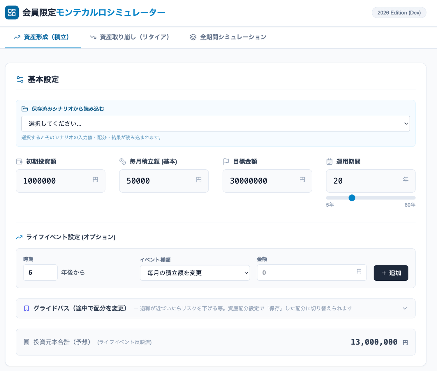Click the sliders icon beside 基本設定
Viewport: 437px width, 371px height.
[x=20, y=79]
